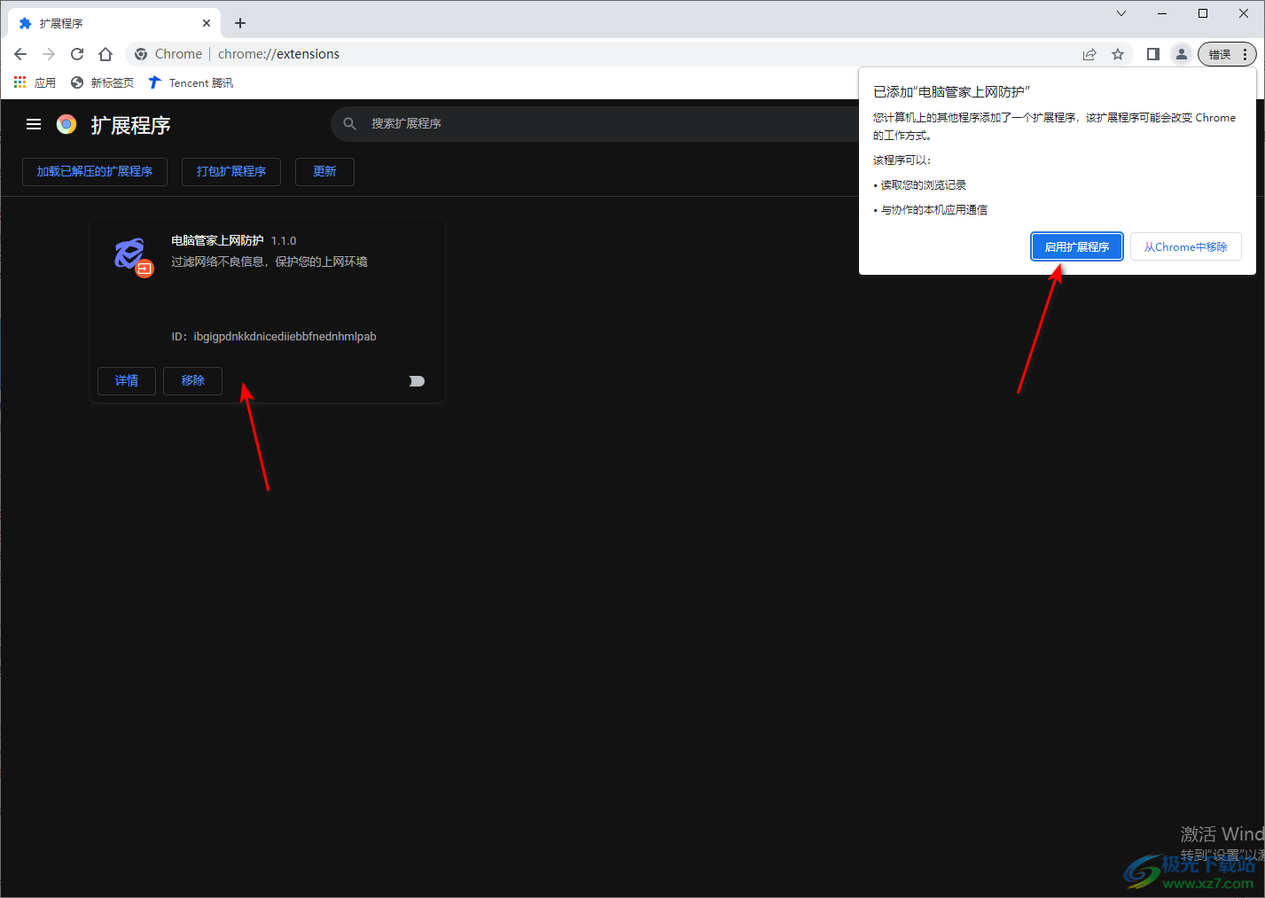Click the address bar URL chrome://extensions
Image resolution: width=1265 pixels, height=898 pixels.
pos(278,54)
